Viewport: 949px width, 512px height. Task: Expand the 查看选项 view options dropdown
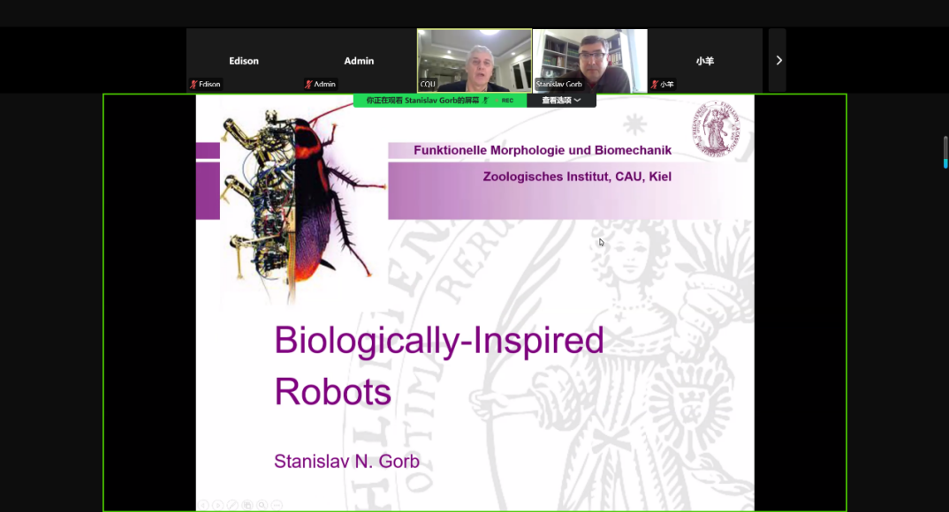[x=561, y=101]
